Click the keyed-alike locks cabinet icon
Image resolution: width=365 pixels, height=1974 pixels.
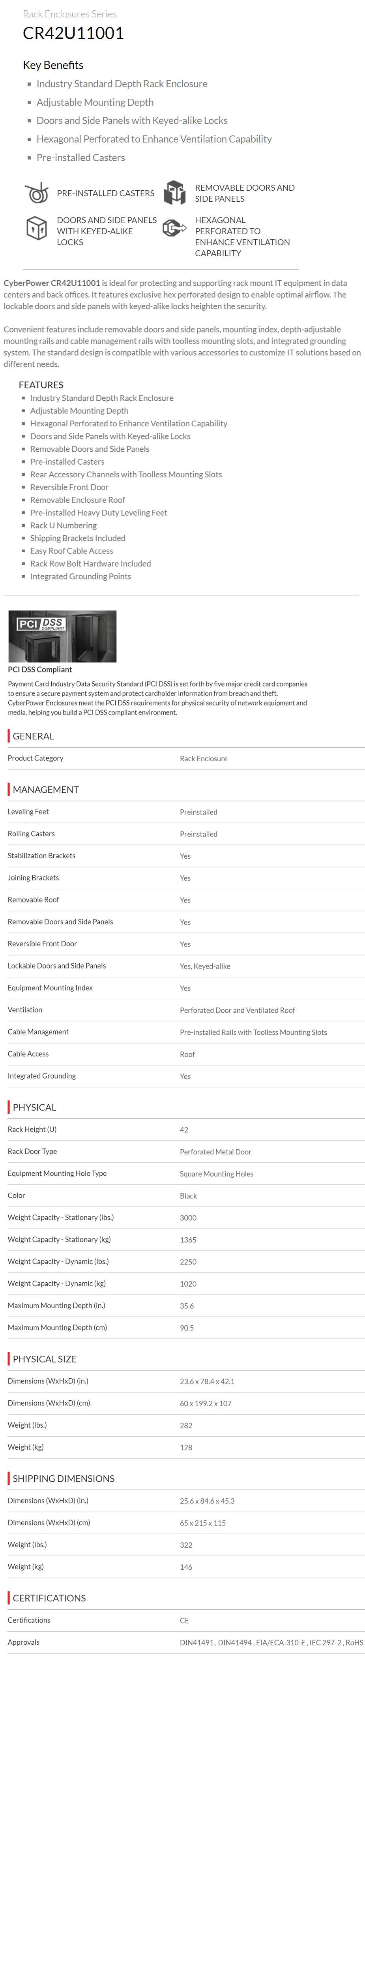click(36, 228)
